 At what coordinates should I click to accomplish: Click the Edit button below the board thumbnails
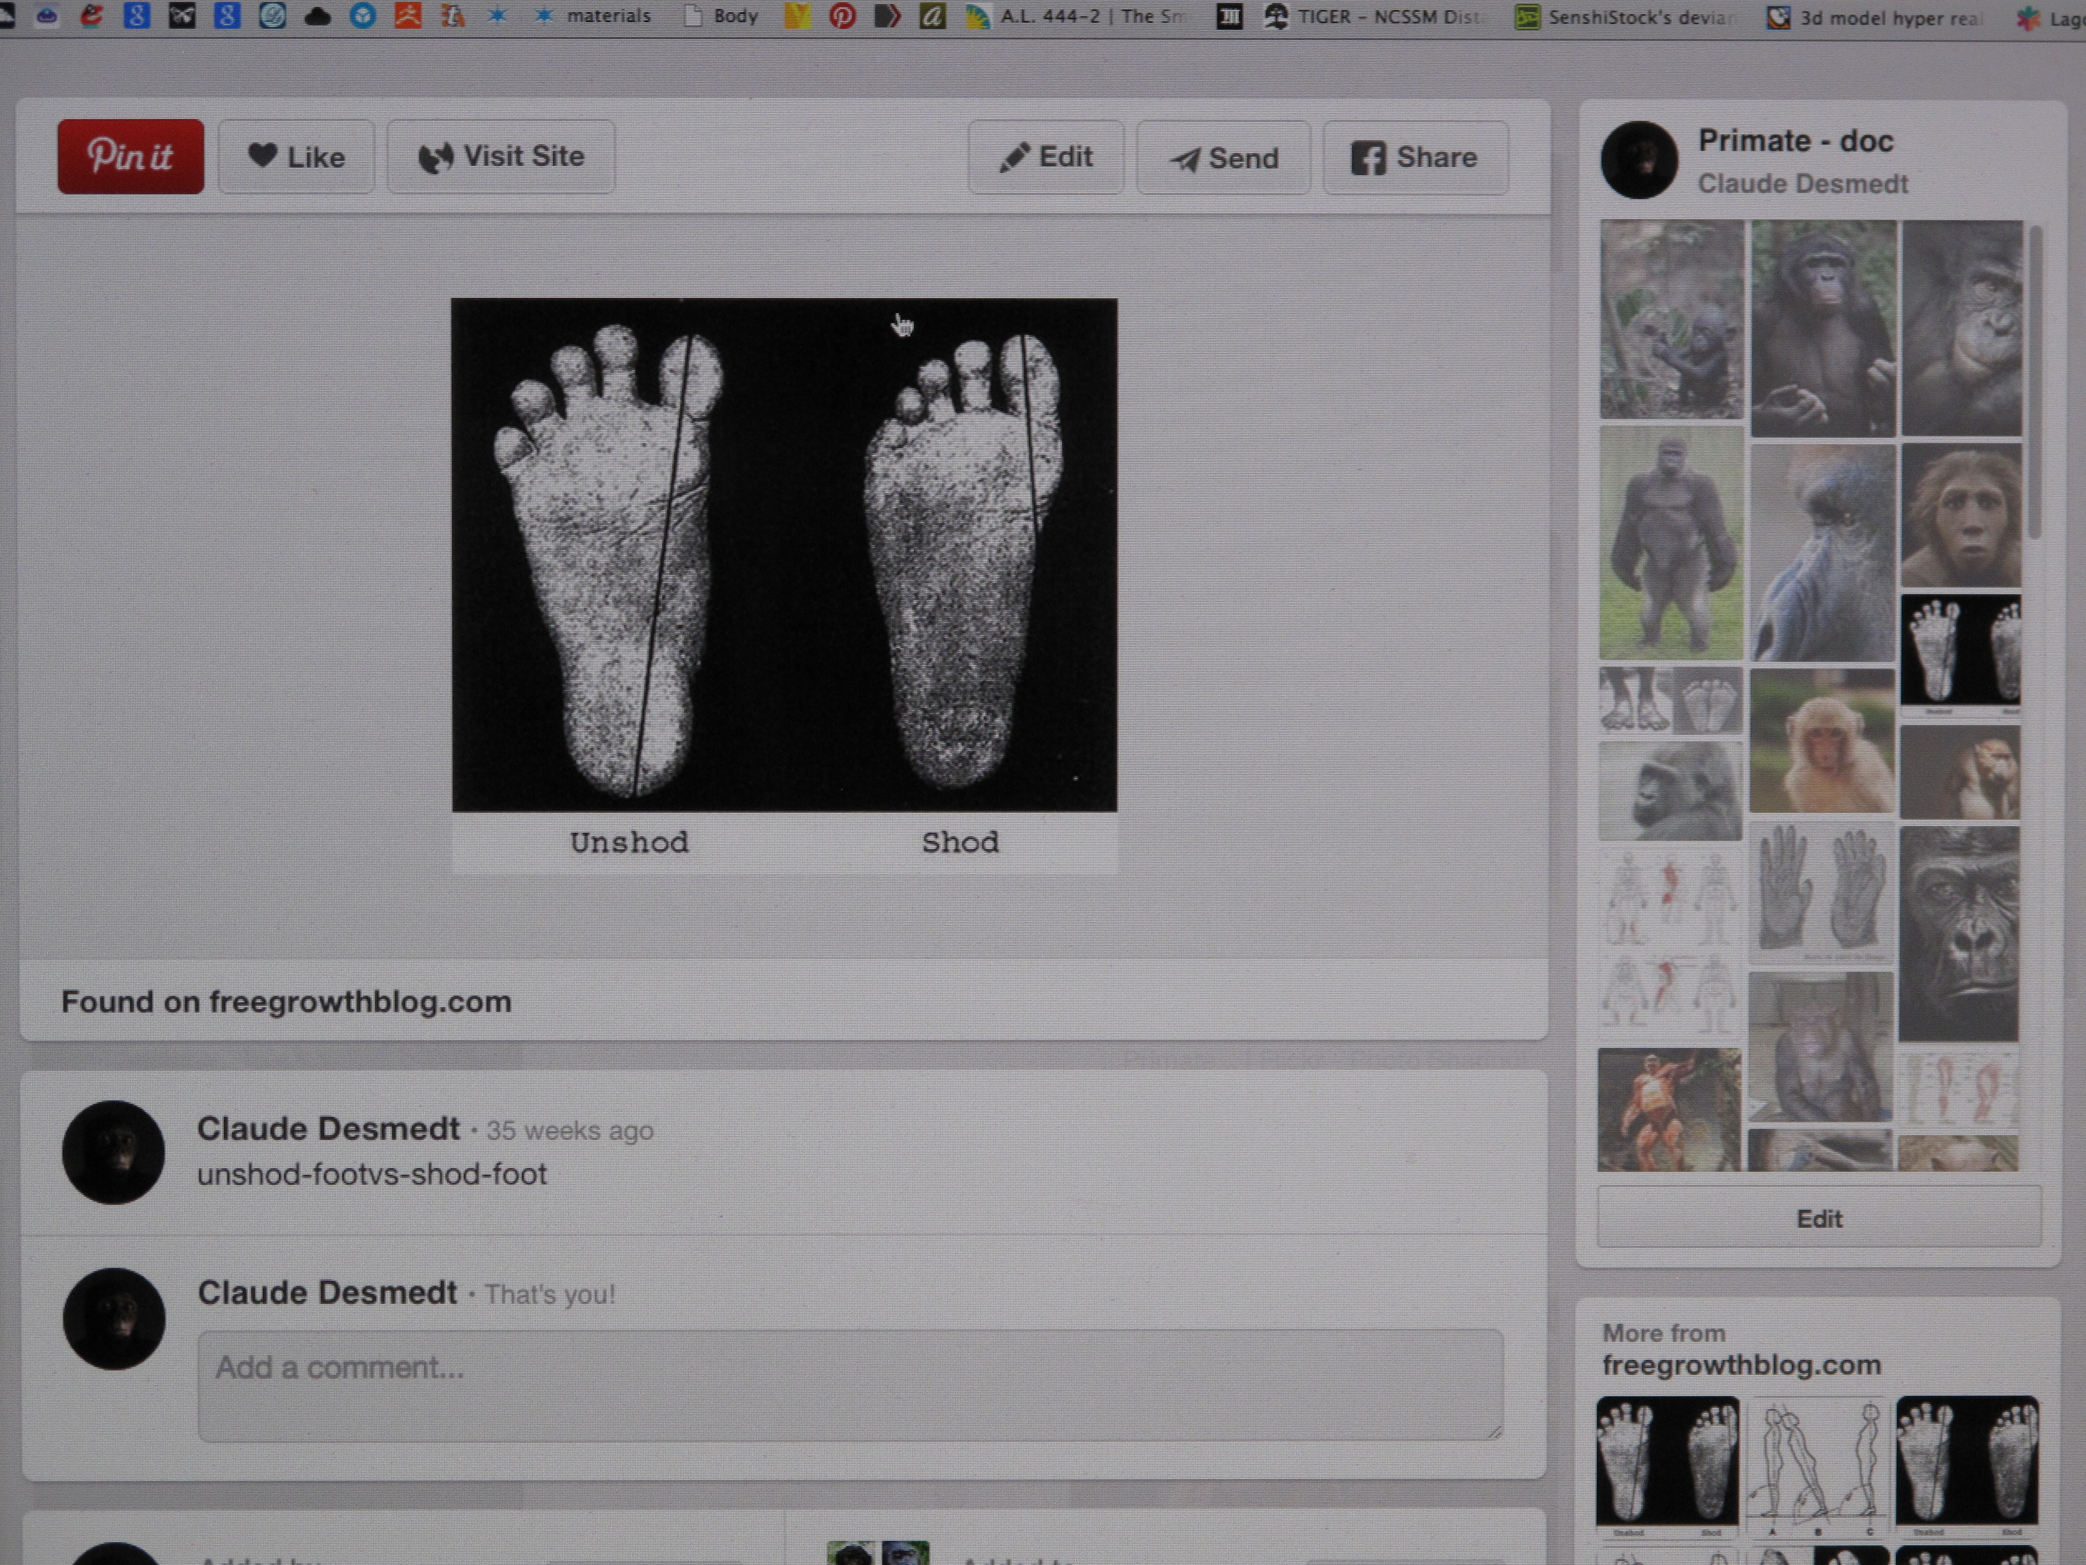point(1819,1218)
